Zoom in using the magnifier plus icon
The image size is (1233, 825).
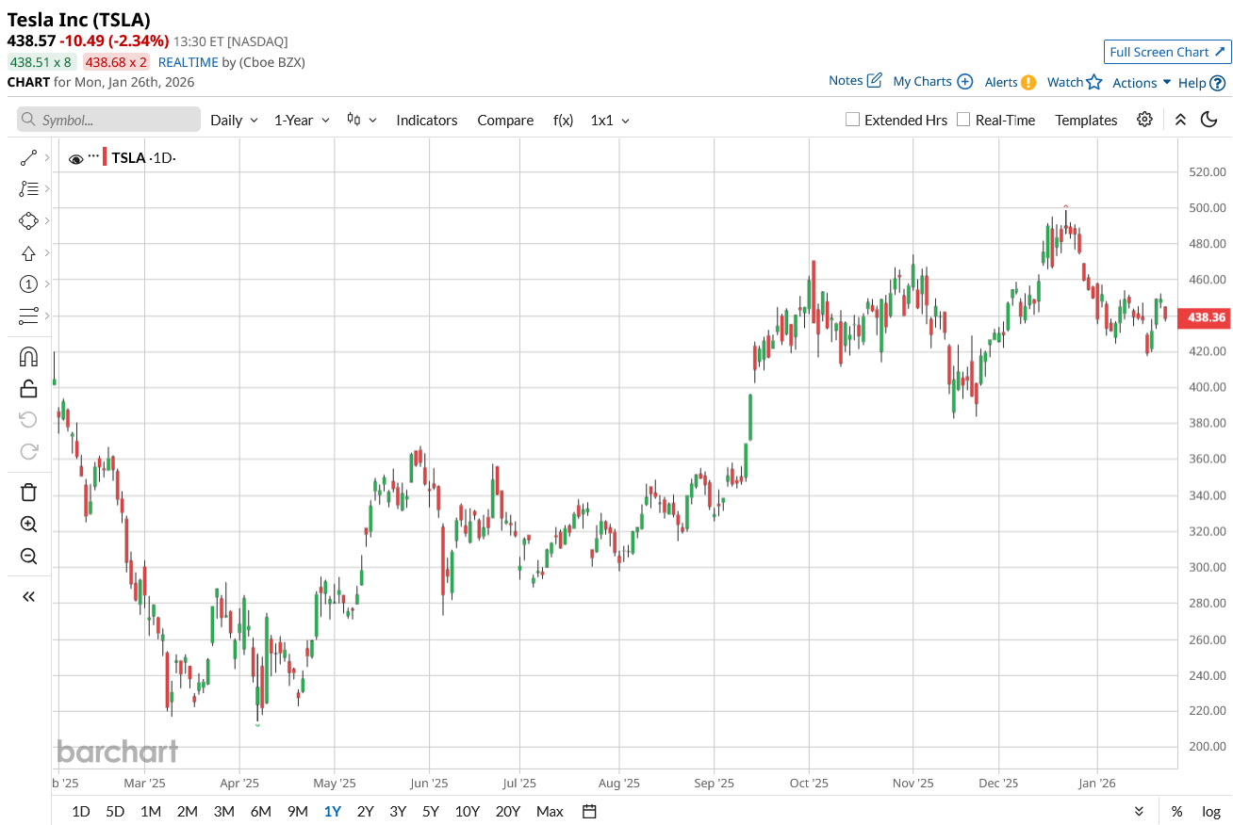click(28, 525)
